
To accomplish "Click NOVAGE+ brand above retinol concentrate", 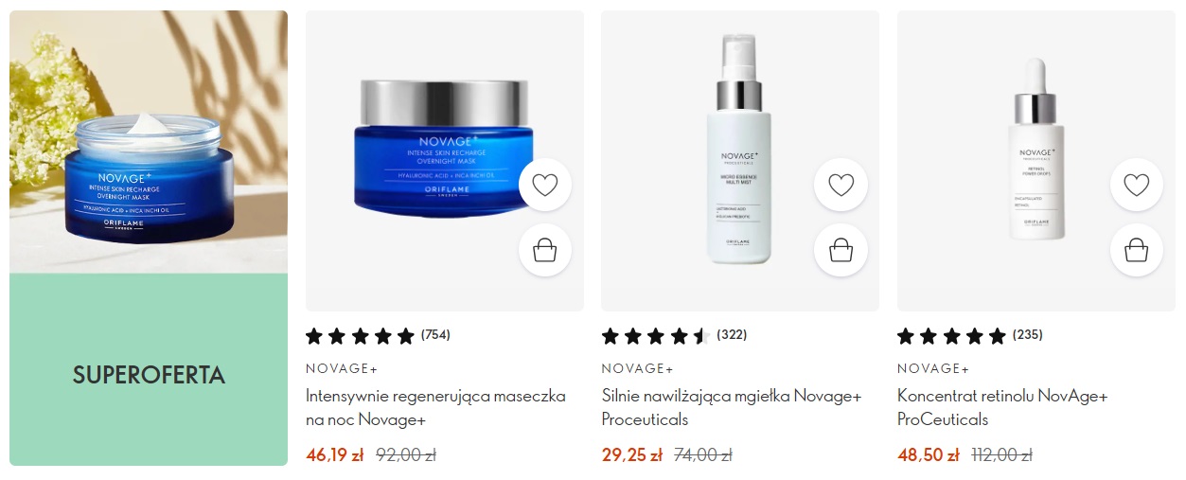I will point(933,368).
